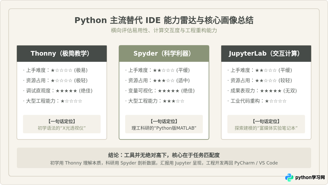This screenshot has width=328, height=185.
Task: Select the tagline "探索建模的“富媒体实验笔记本”"
Action: pos(266,128)
